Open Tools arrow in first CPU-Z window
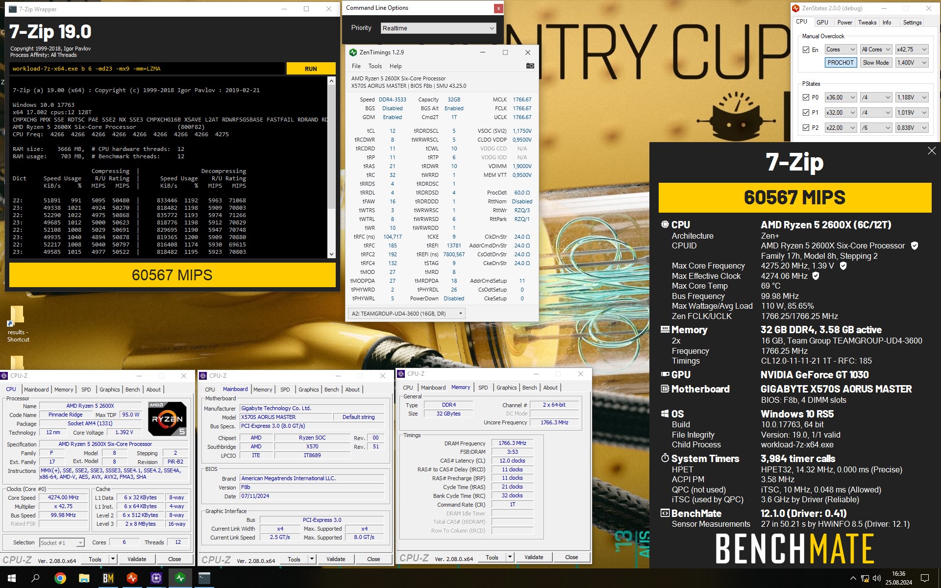941x588 pixels. pyautogui.click(x=113, y=559)
